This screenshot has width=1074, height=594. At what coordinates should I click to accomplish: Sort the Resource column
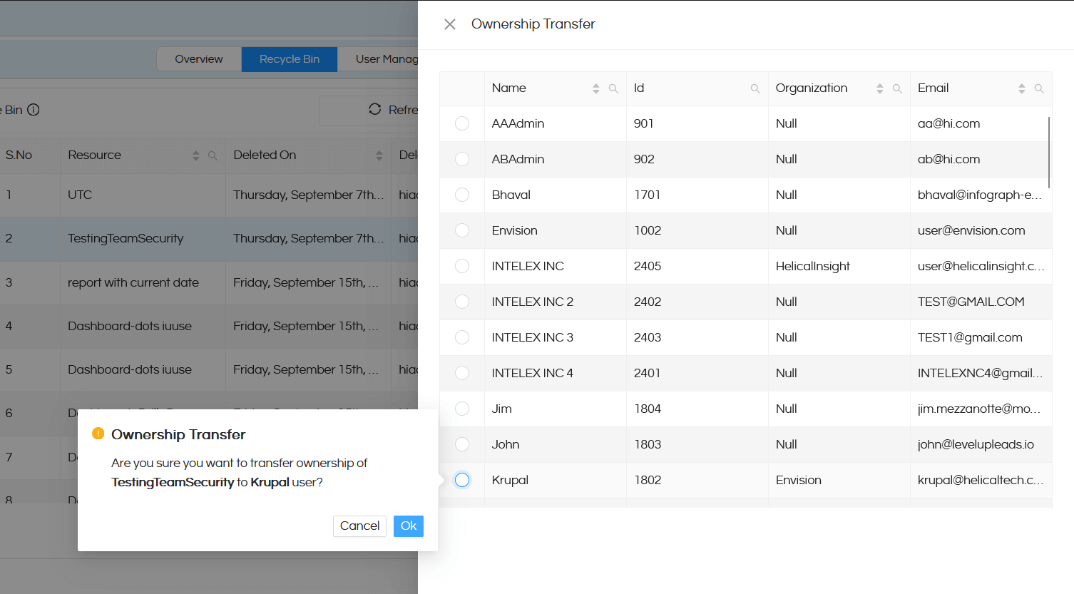[196, 155]
